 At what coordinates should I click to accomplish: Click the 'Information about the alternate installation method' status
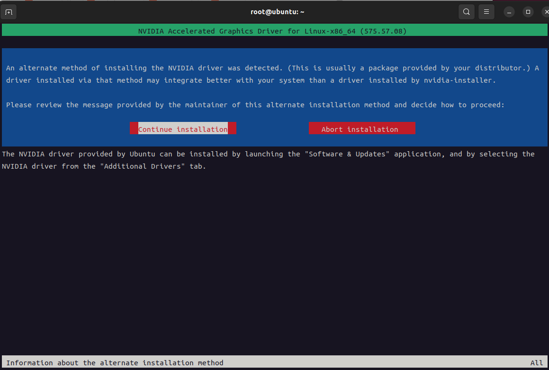coord(115,362)
